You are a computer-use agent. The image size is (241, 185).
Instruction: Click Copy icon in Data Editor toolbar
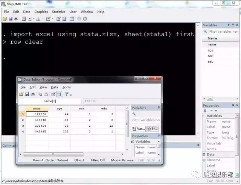(x=40, y=94)
